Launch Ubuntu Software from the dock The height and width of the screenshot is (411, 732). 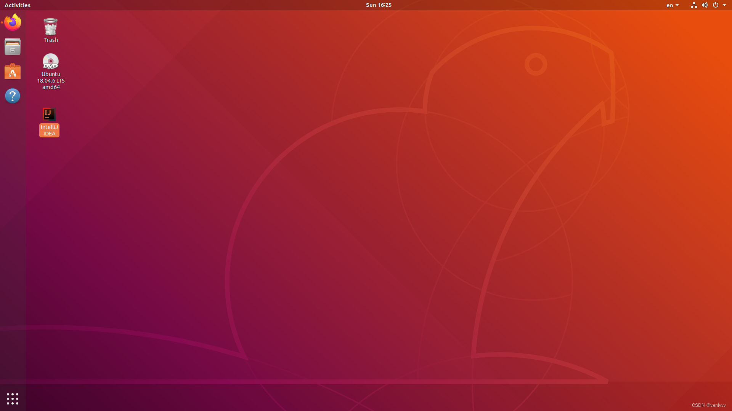click(x=13, y=72)
